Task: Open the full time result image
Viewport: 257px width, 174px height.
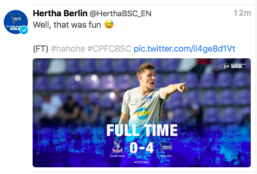Action: tap(141, 113)
